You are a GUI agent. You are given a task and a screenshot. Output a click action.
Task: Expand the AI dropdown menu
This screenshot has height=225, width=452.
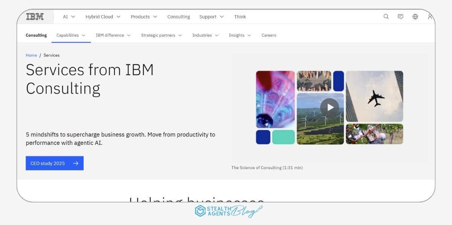[x=69, y=17]
